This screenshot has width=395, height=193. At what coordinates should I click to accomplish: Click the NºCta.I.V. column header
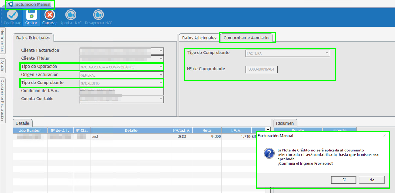pyautogui.click(x=182, y=130)
